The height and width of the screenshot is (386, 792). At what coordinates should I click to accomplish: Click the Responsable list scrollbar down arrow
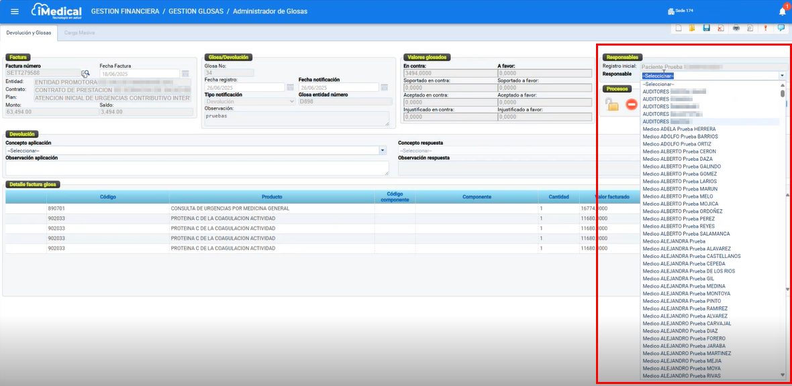pyautogui.click(x=782, y=375)
